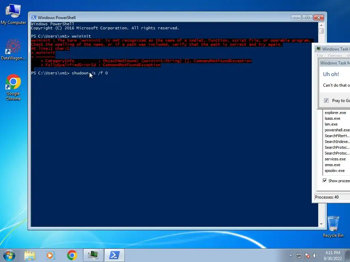The height and width of the screenshot is (262, 350).
Task: Open the My Computer desktop icon
Action: [13, 14]
